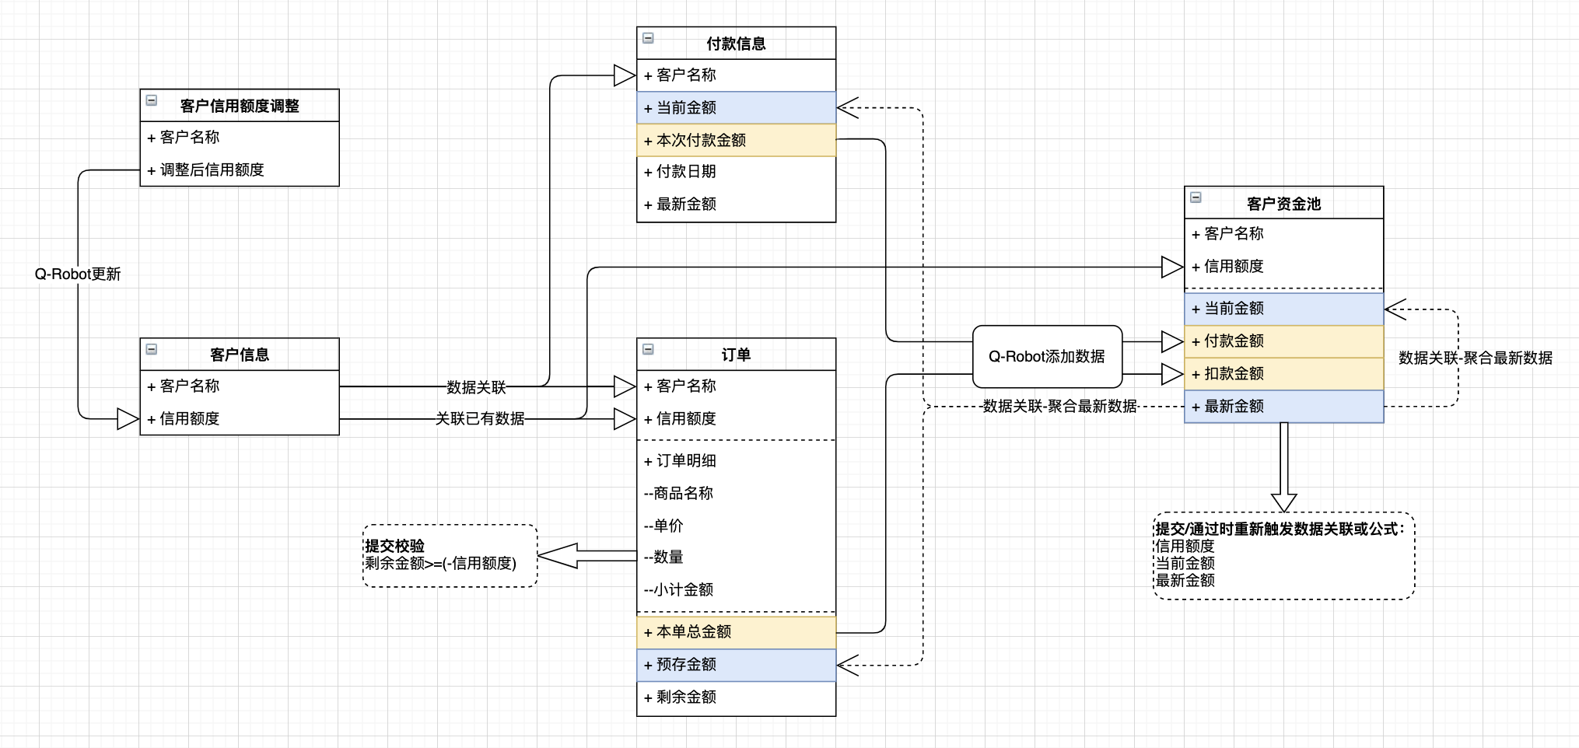1579x748 pixels.
Task: Select block arrow below 客户资金池
Action: [x=1283, y=467]
